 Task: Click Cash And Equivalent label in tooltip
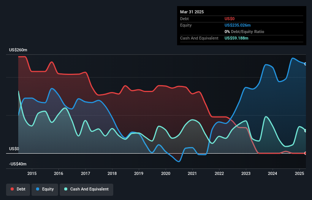(199, 38)
